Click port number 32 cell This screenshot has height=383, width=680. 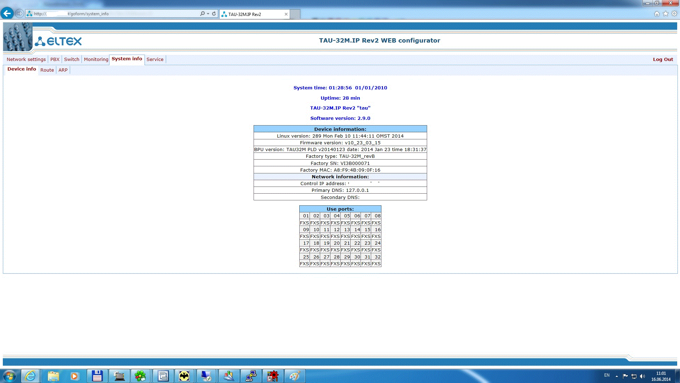click(376, 257)
